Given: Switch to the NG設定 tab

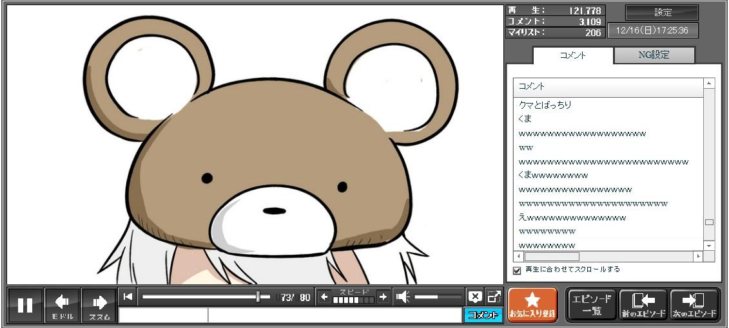Looking at the screenshot, I should (x=654, y=55).
